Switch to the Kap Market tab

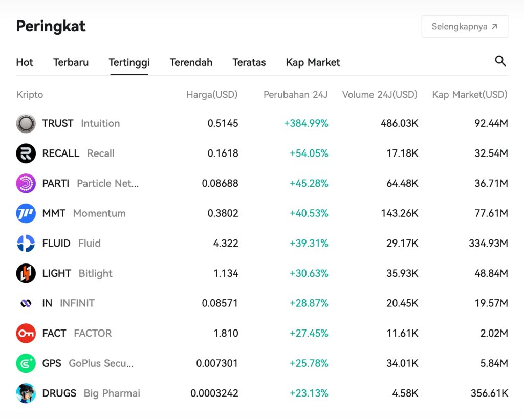tap(313, 62)
